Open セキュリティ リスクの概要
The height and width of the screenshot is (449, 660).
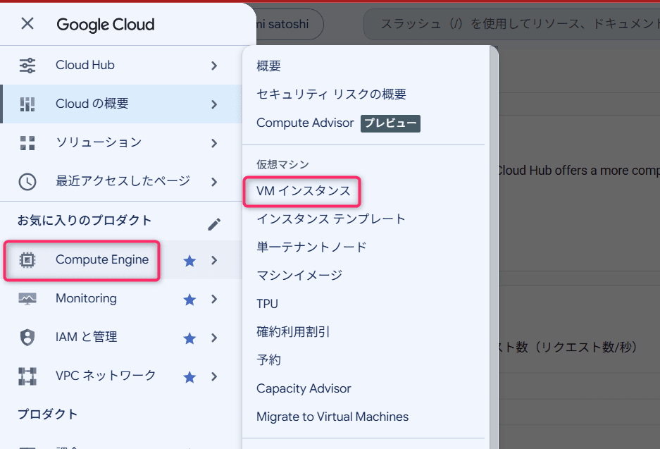(x=331, y=94)
